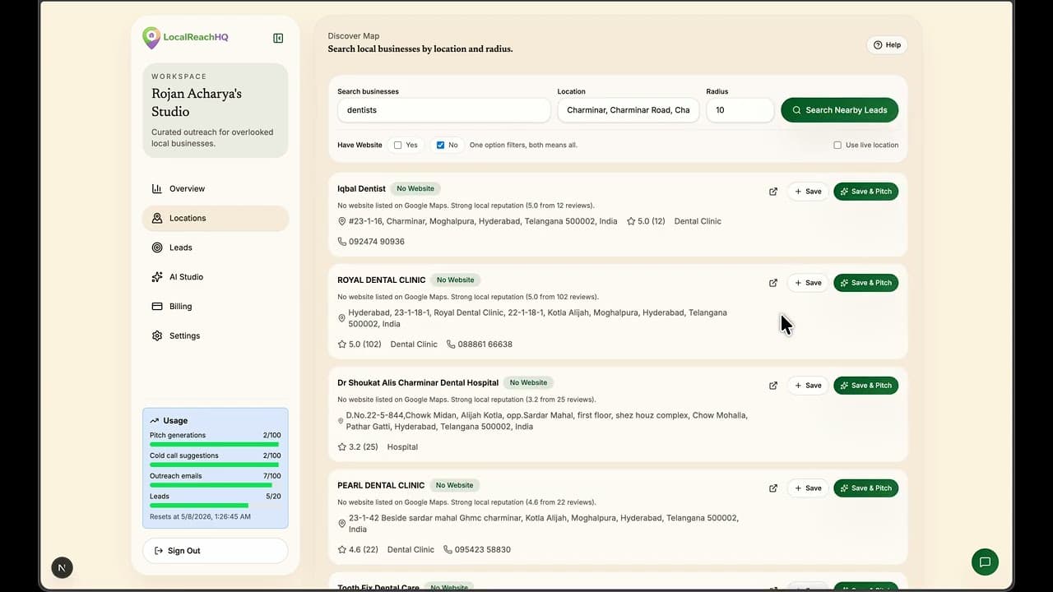The width and height of the screenshot is (1053, 592).
Task: Open the AI Studio section
Action: pos(186,277)
